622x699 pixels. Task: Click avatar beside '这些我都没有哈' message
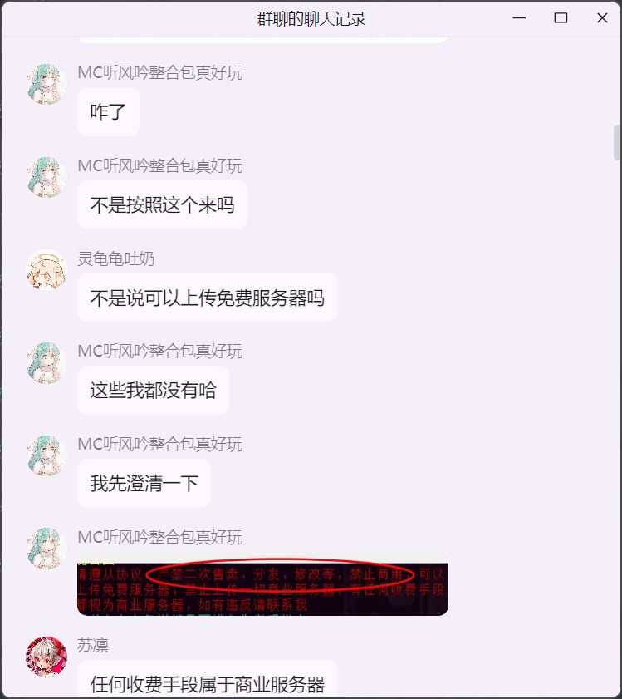coord(47,362)
